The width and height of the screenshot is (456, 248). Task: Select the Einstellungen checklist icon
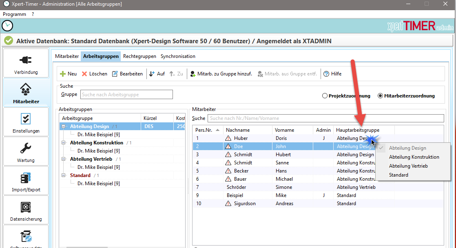point(26,119)
